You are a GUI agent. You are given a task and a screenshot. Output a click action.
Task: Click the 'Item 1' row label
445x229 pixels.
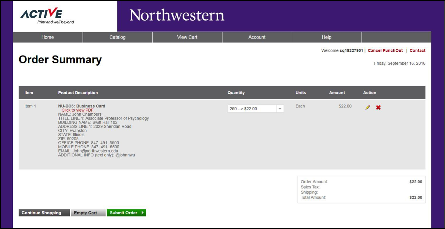click(30, 106)
